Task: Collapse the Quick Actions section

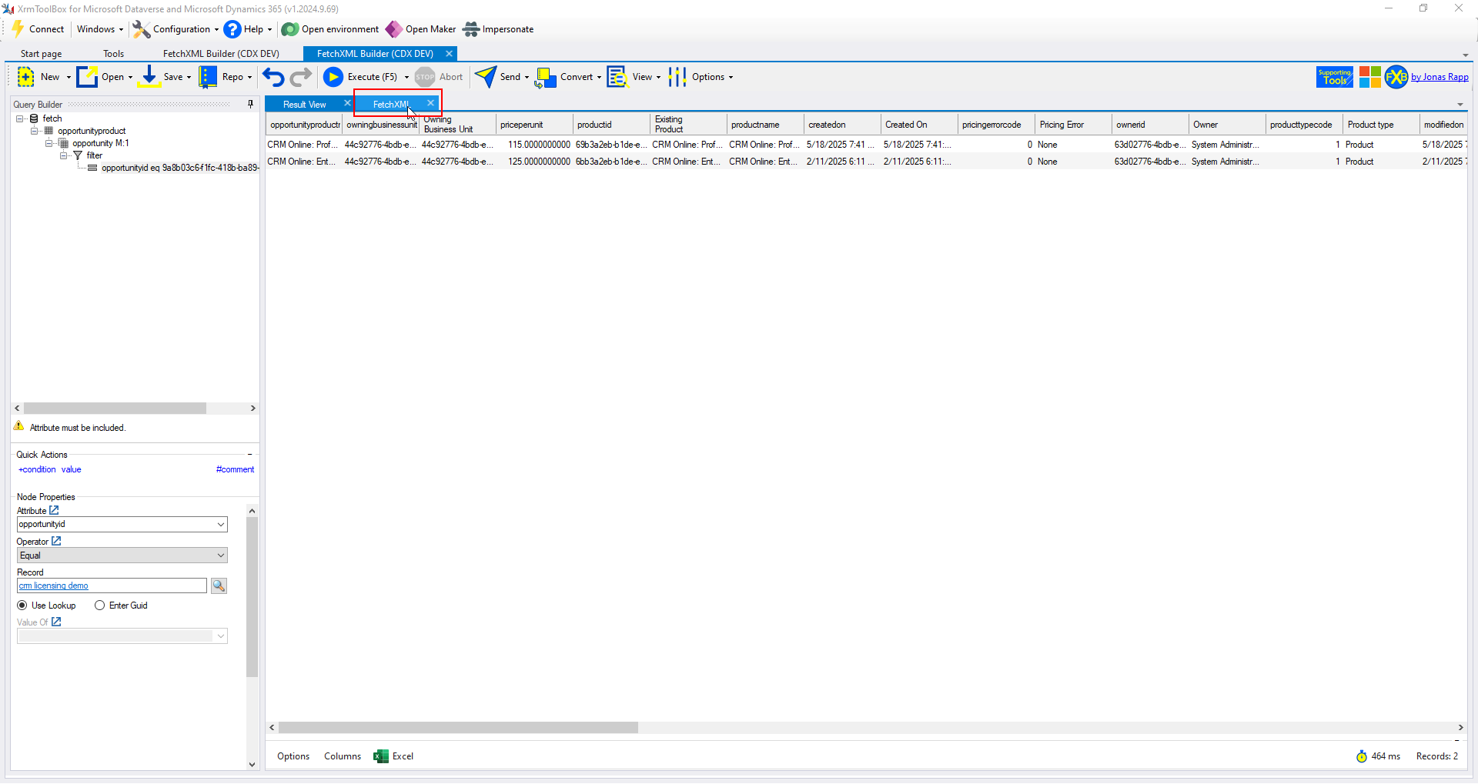Action: tap(250, 455)
